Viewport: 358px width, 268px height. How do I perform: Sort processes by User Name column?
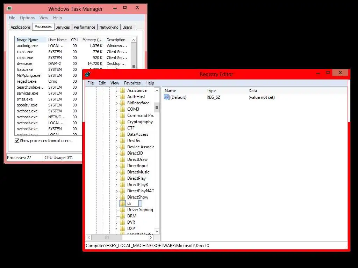click(57, 40)
